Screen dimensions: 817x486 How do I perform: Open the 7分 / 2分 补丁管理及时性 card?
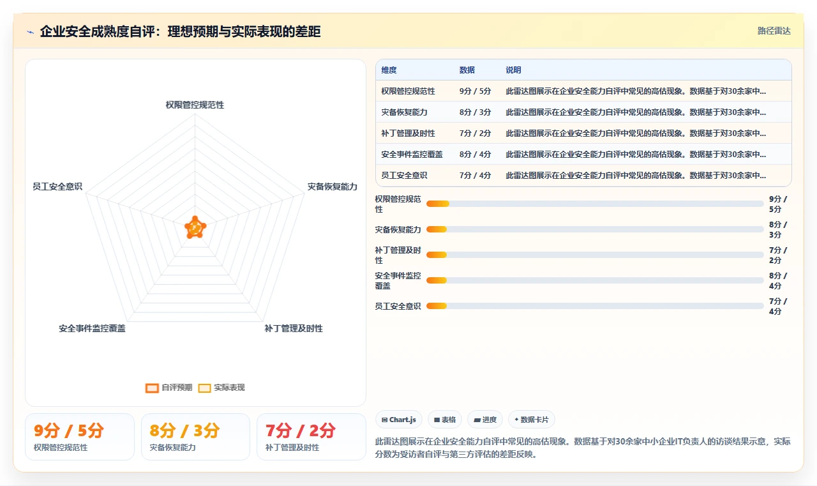(x=311, y=437)
